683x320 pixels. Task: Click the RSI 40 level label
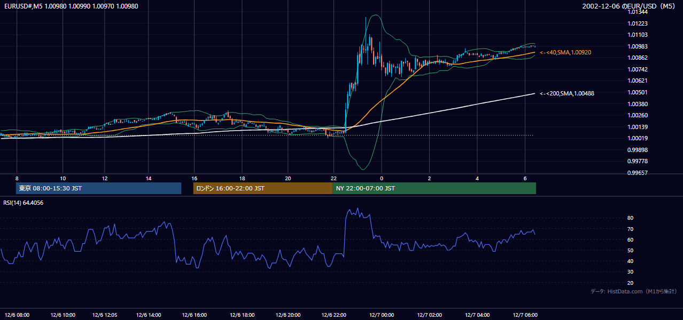pyautogui.click(x=631, y=261)
